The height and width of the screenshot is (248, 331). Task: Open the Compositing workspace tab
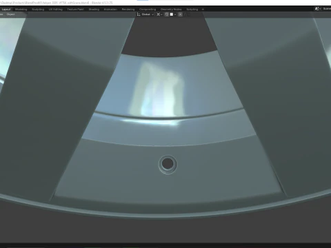[148, 10]
